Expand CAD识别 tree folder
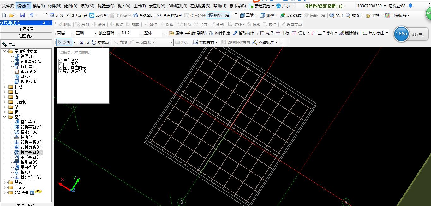Screen dimensions: 431x206 click(x=4, y=192)
